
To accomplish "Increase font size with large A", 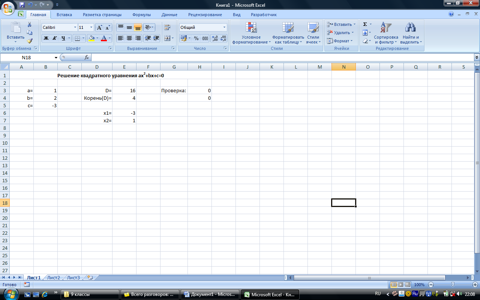I will (x=99, y=27).
